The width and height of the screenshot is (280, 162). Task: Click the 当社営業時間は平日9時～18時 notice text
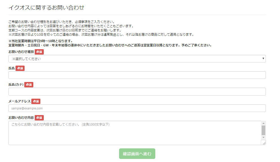click(x=41, y=41)
